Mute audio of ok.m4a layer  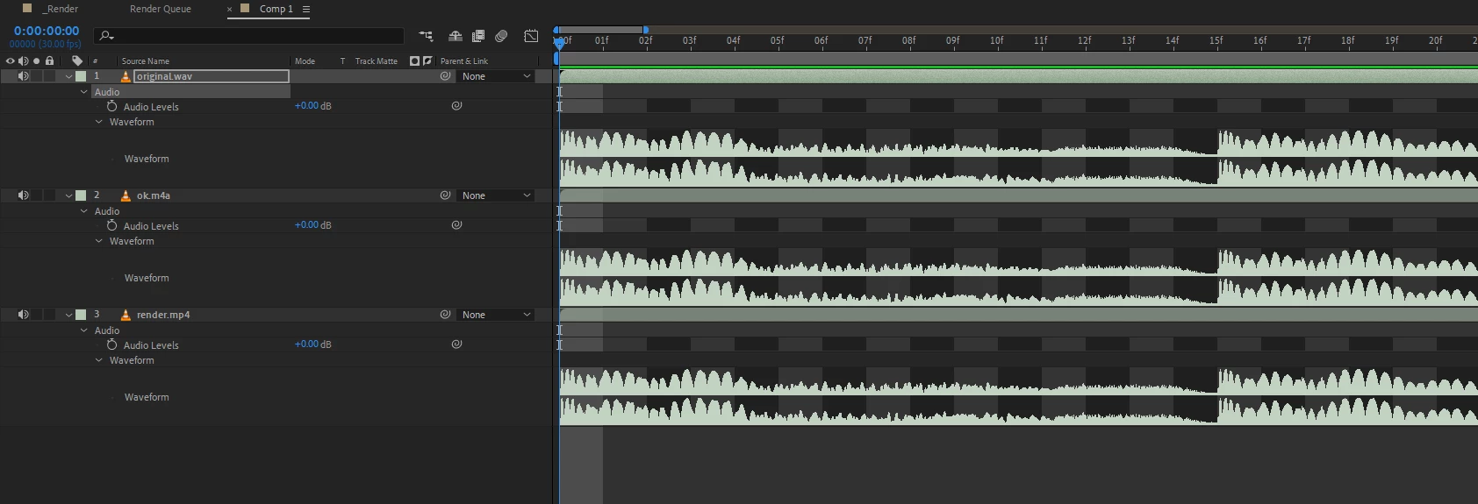(24, 195)
